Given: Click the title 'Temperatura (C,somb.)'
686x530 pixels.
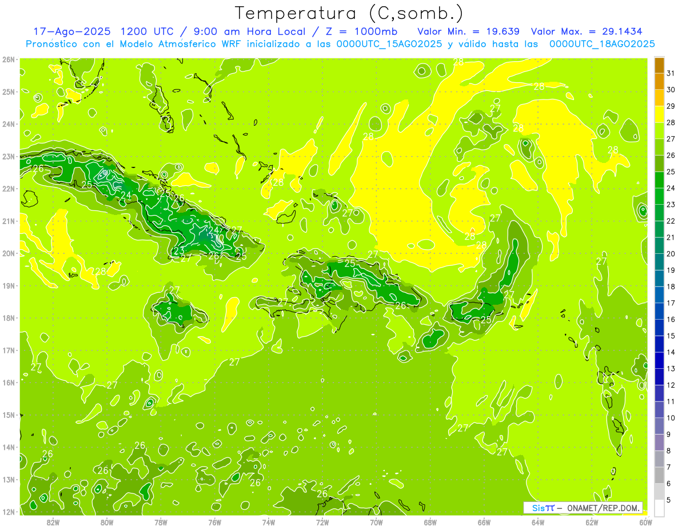Looking at the screenshot, I should [349, 13].
